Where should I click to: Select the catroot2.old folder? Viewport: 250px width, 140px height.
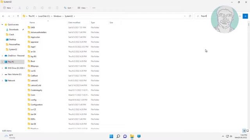pos(36,85)
